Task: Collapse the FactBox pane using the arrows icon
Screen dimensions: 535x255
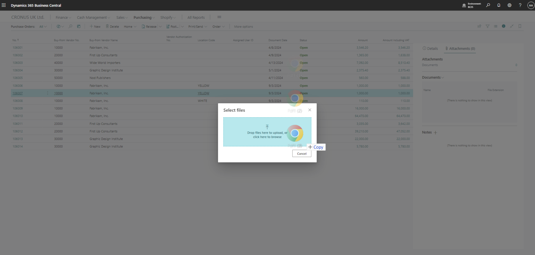Action: (512, 26)
